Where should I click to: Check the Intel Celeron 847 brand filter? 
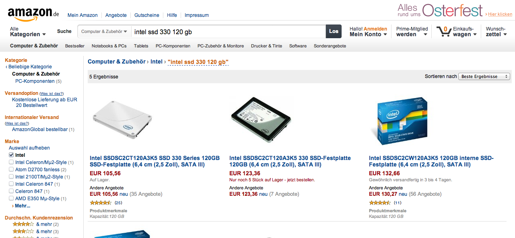click(x=11, y=184)
